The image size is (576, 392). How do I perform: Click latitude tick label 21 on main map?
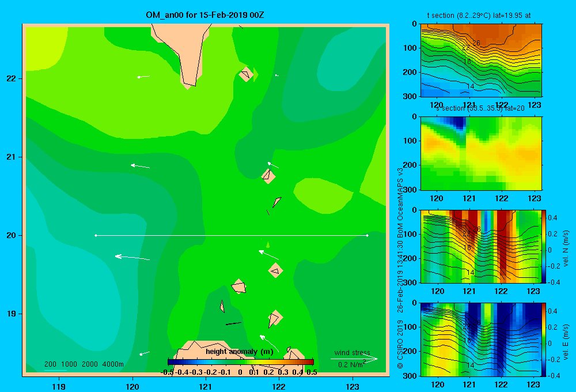pos(11,157)
